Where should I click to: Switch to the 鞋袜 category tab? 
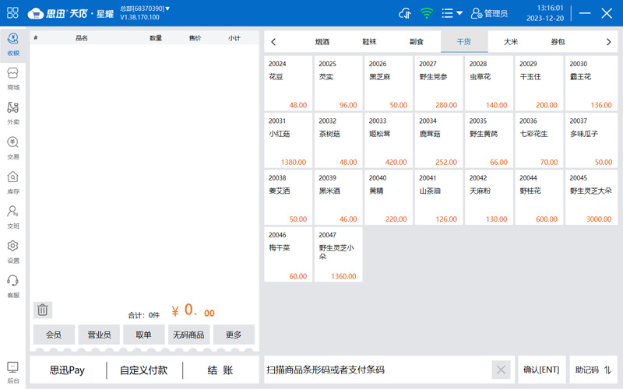click(369, 42)
